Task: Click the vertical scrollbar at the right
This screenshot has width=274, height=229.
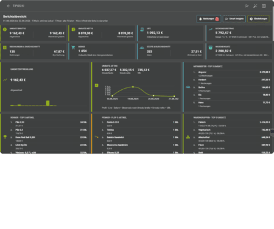Action: tap(273, 23)
